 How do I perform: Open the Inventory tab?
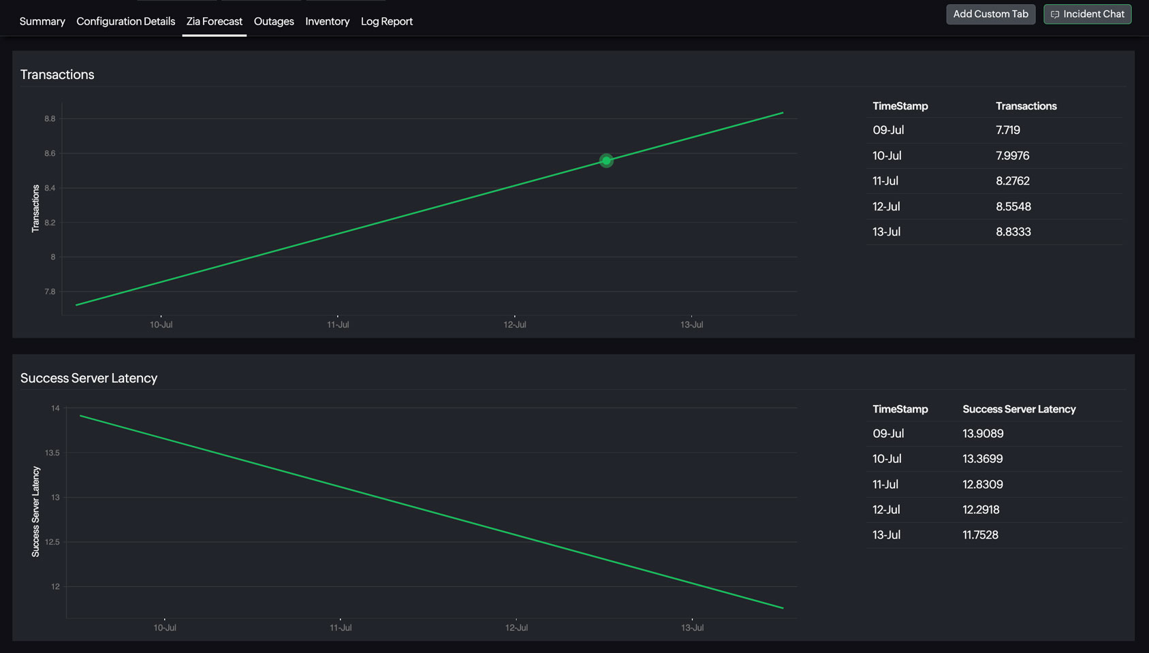(x=328, y=21)
